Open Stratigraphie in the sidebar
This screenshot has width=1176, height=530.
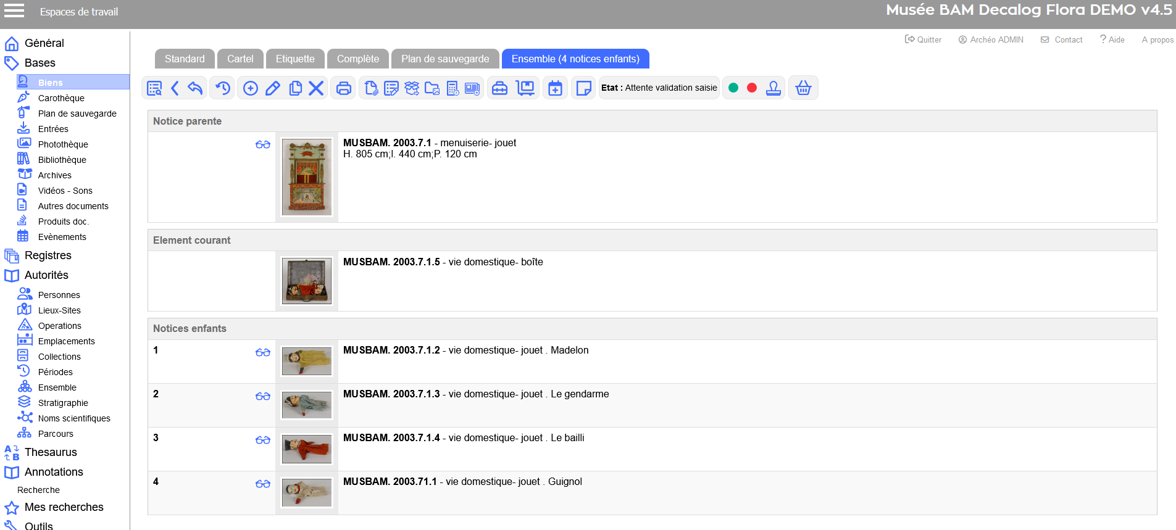tap(63, 403)
